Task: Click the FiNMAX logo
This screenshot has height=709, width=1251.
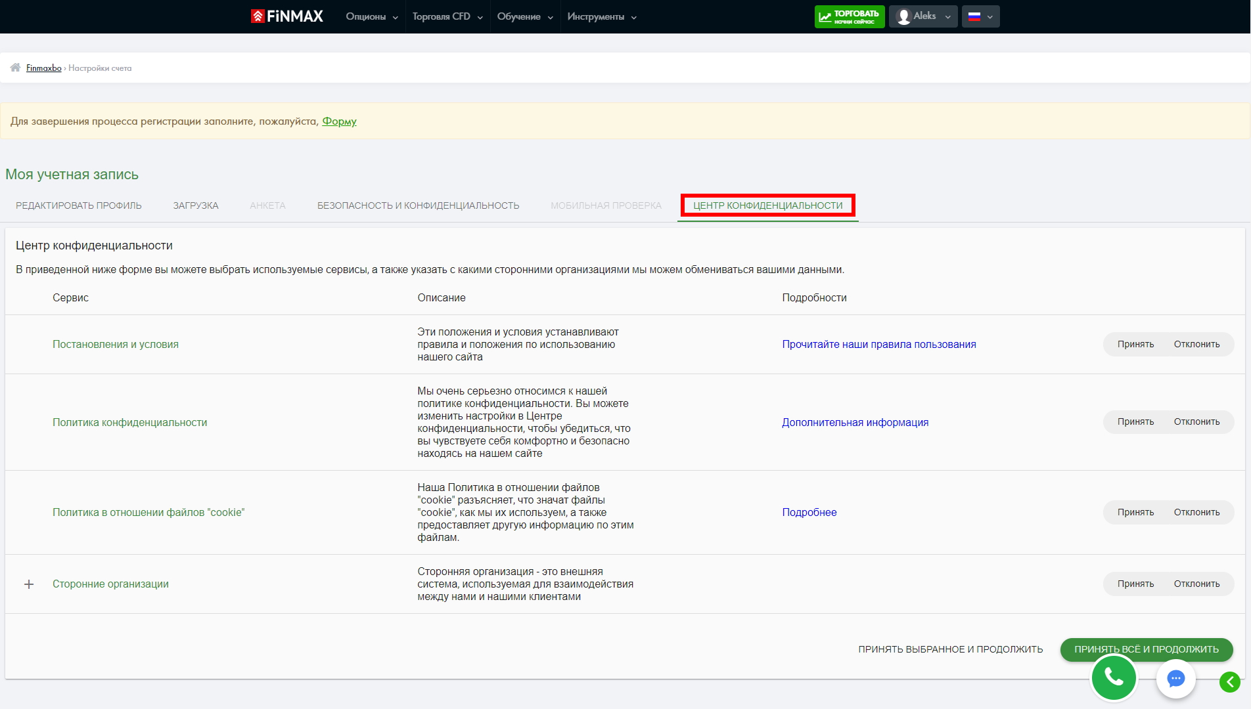Action: 287,16
